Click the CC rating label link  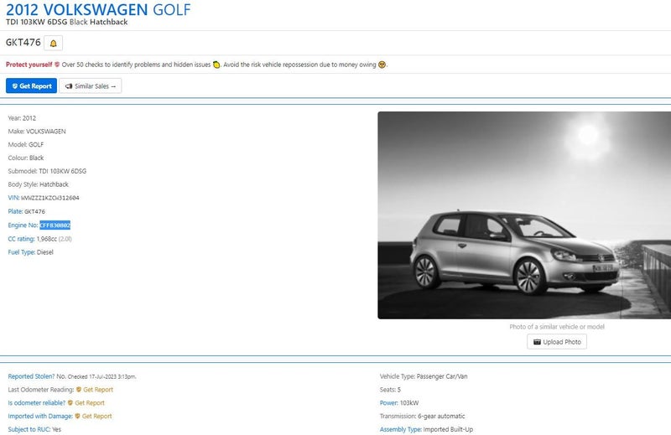21,239
